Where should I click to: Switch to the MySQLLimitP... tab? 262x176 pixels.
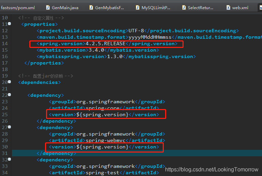click(x=153, y=8)
